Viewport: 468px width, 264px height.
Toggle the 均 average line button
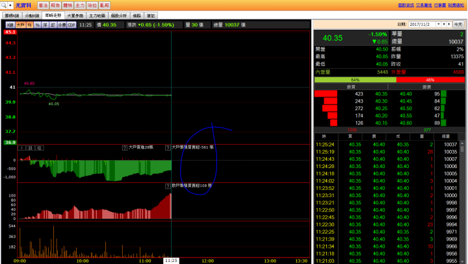click(29, 25)
